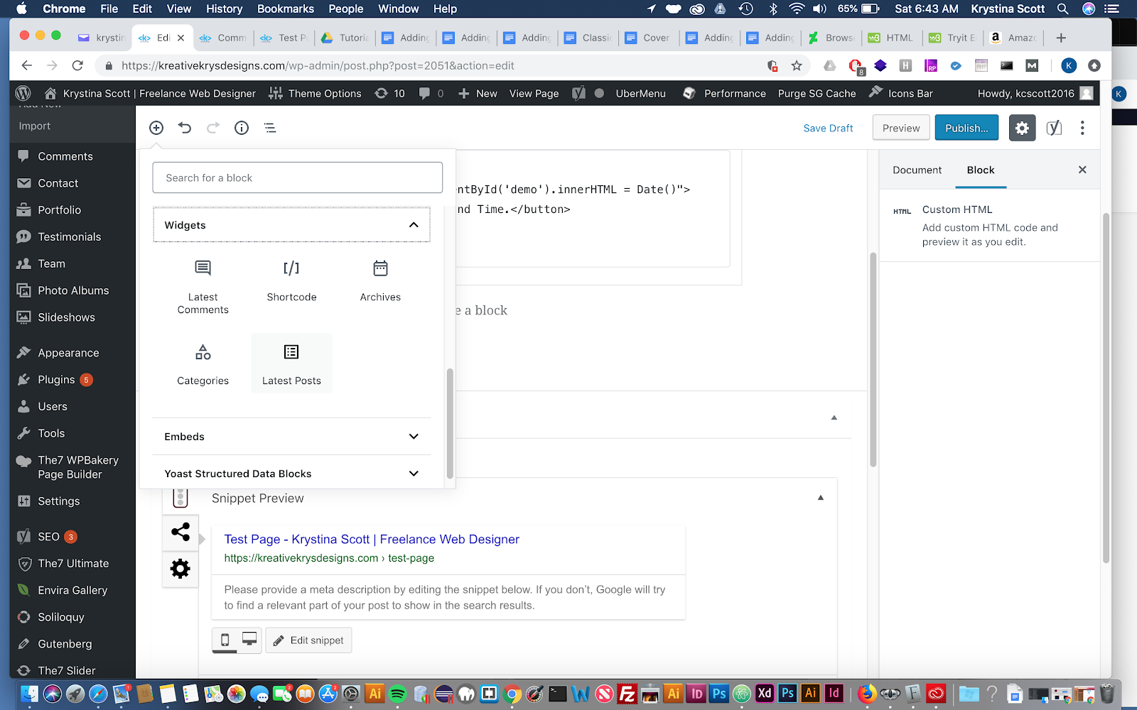Open the editor more options menu
1137x710 pixels.
pyautogui.click(x=1082, y=128)
